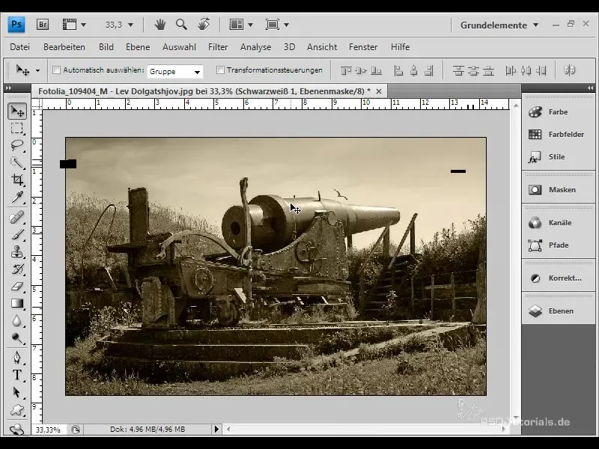
Task: Open the 3D menu
Action: pos(289,47)
